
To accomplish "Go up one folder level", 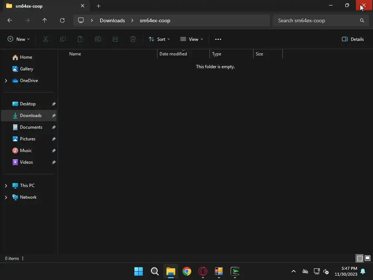I will (x=45, y=20).
